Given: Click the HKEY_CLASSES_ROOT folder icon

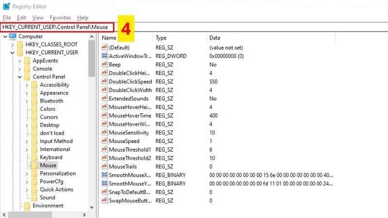Looking at the screenshot, I should (x=20, y=45).
